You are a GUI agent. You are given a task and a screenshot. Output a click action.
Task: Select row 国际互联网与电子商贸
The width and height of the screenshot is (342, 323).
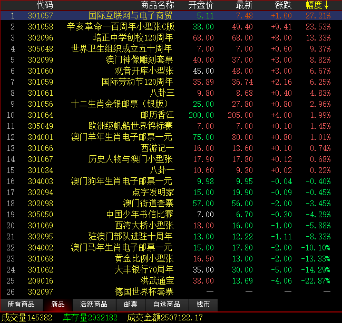coord(171,15)
